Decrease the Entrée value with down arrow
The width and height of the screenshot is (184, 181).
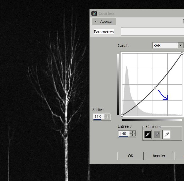(131, 135)
